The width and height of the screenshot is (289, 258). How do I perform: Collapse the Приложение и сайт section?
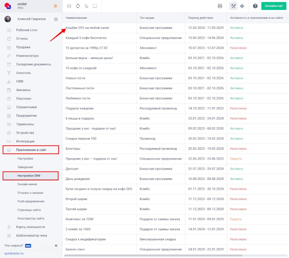[31, 150]
